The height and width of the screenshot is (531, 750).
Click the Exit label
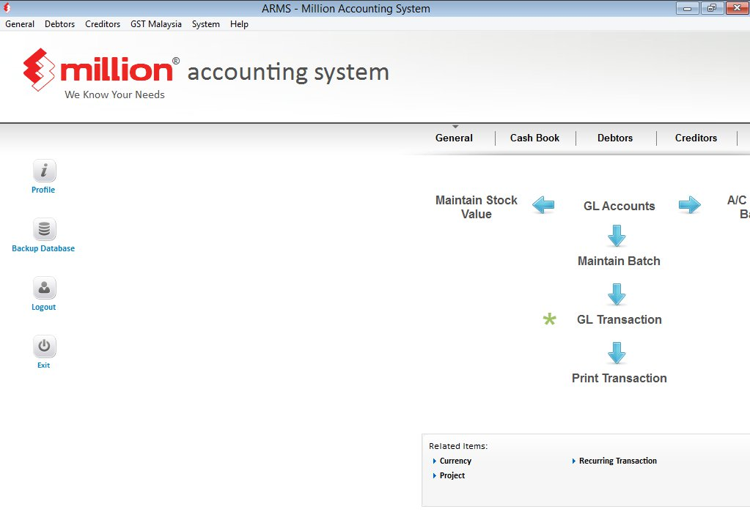point(43,365)
